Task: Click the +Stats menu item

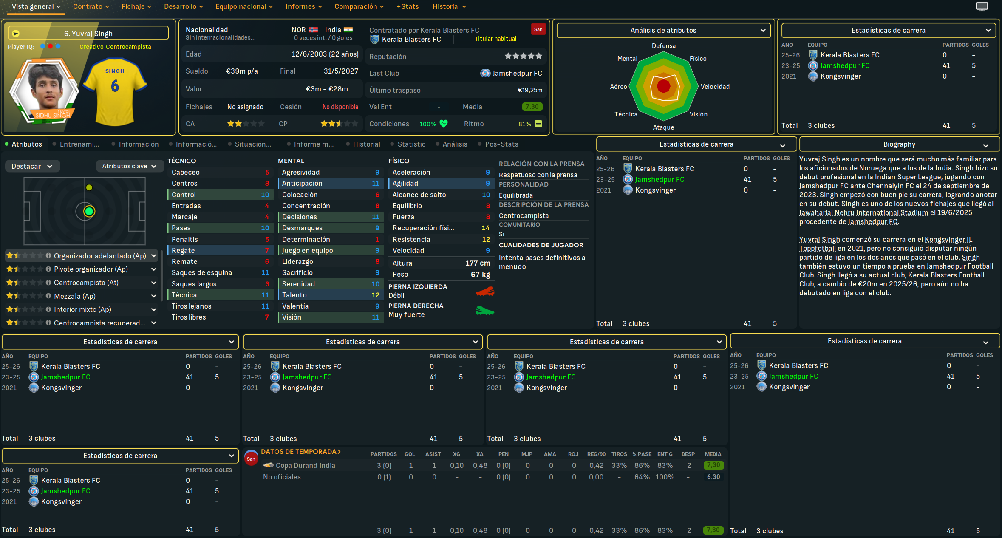Action: pyautogui.click(x=408, y=7)
